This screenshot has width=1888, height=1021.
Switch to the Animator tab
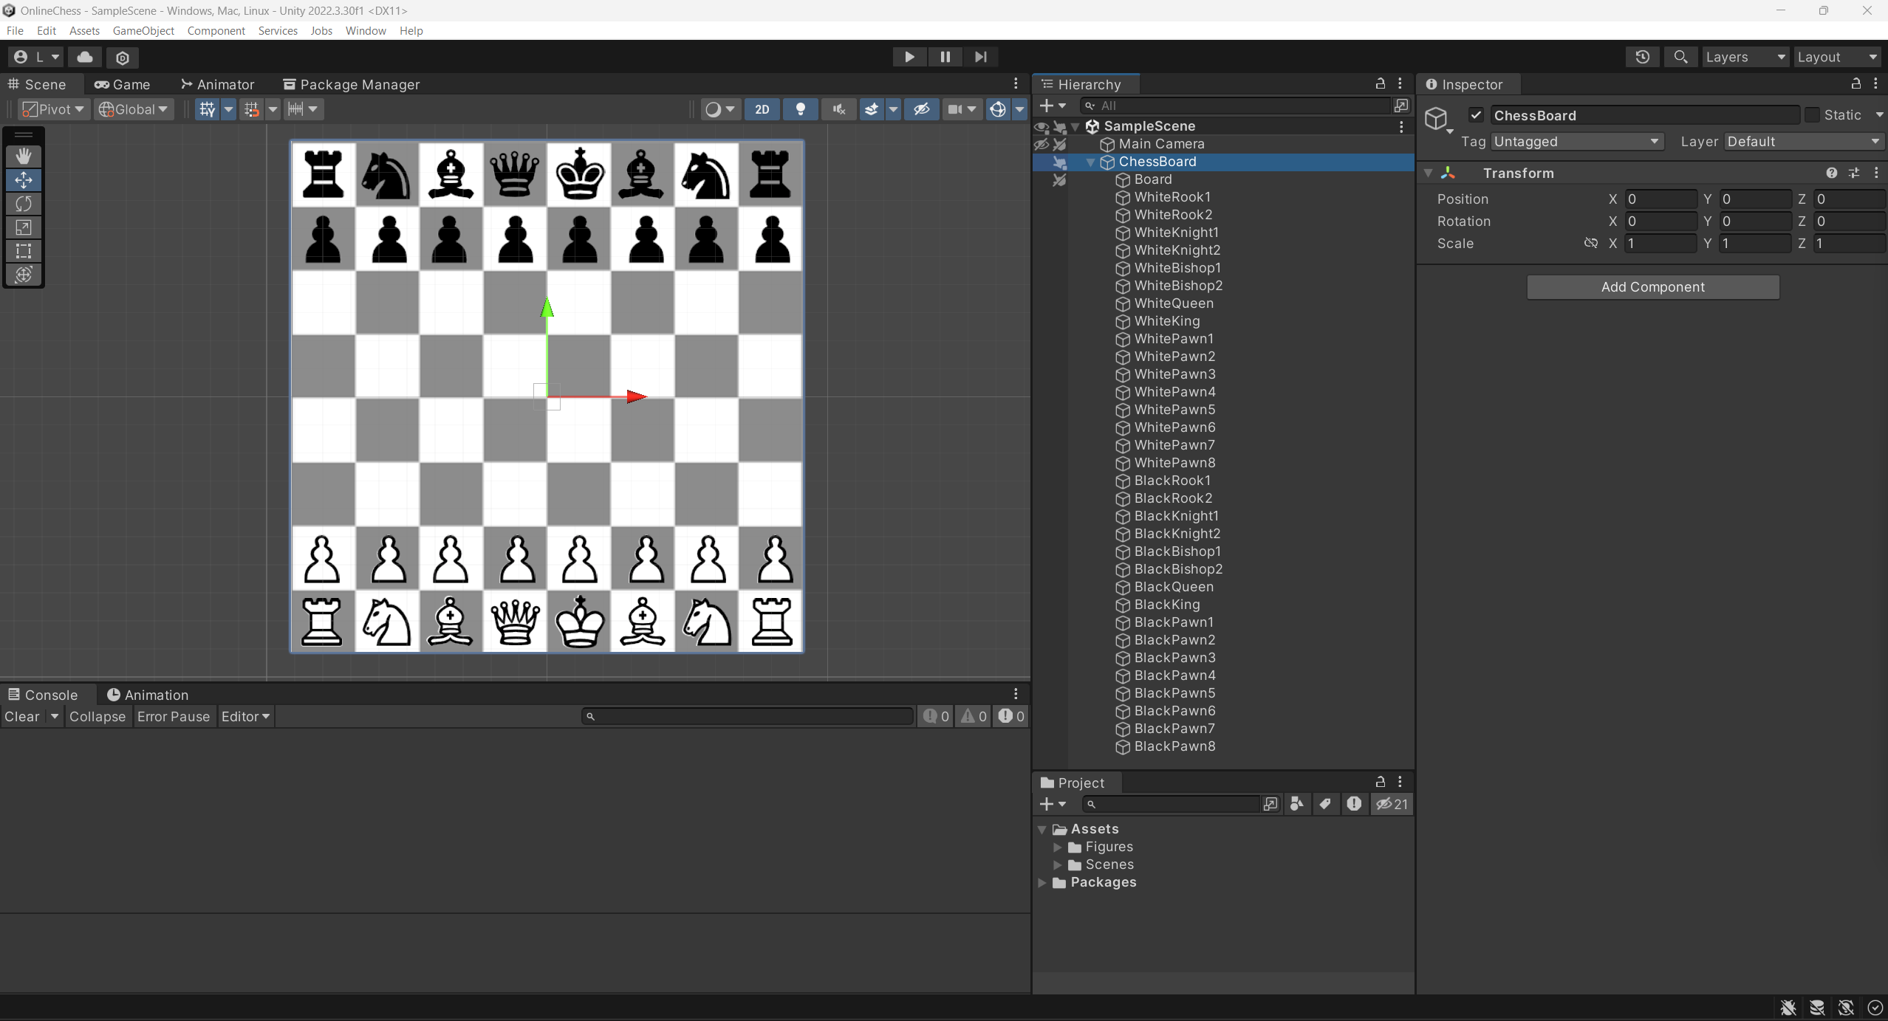tap(217, 84)
